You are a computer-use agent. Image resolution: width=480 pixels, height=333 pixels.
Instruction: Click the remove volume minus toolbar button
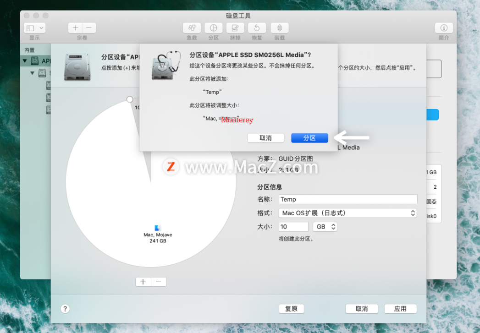pyautogui.click(x=89, y=28)
